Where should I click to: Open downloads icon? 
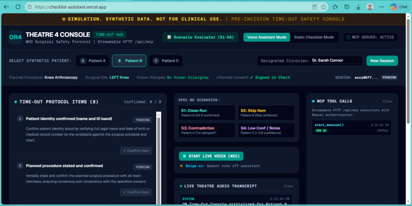click(358, 7)
